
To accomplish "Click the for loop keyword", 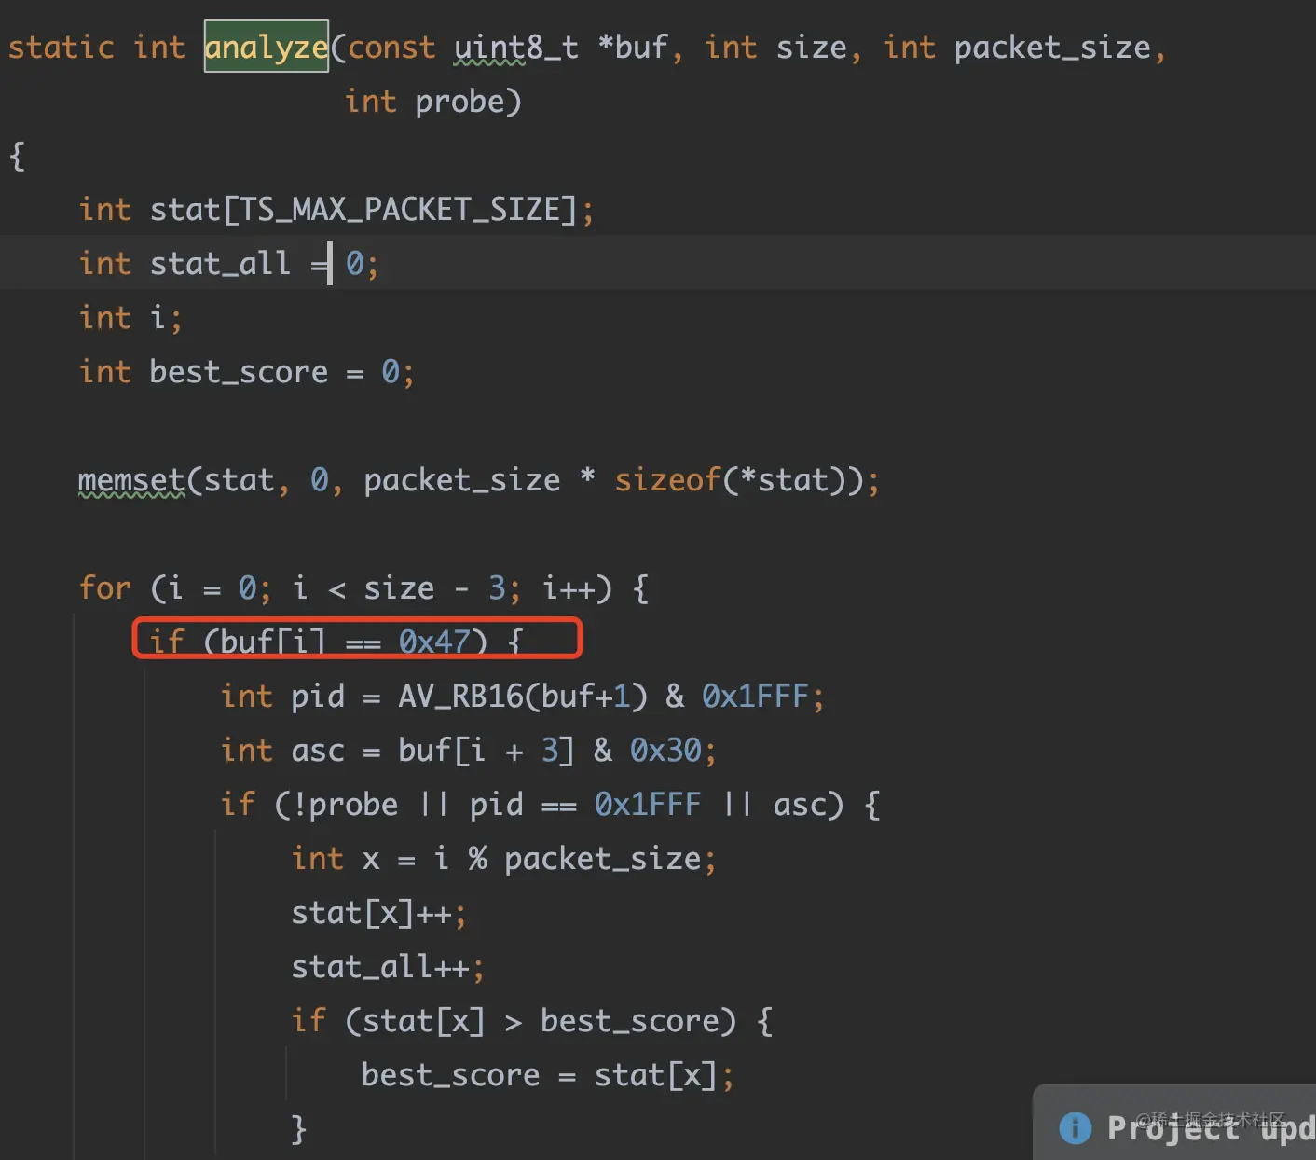I will coord(105,588).
